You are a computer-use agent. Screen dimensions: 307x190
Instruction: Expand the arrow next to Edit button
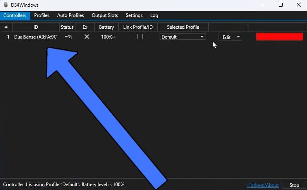point(238,37)
